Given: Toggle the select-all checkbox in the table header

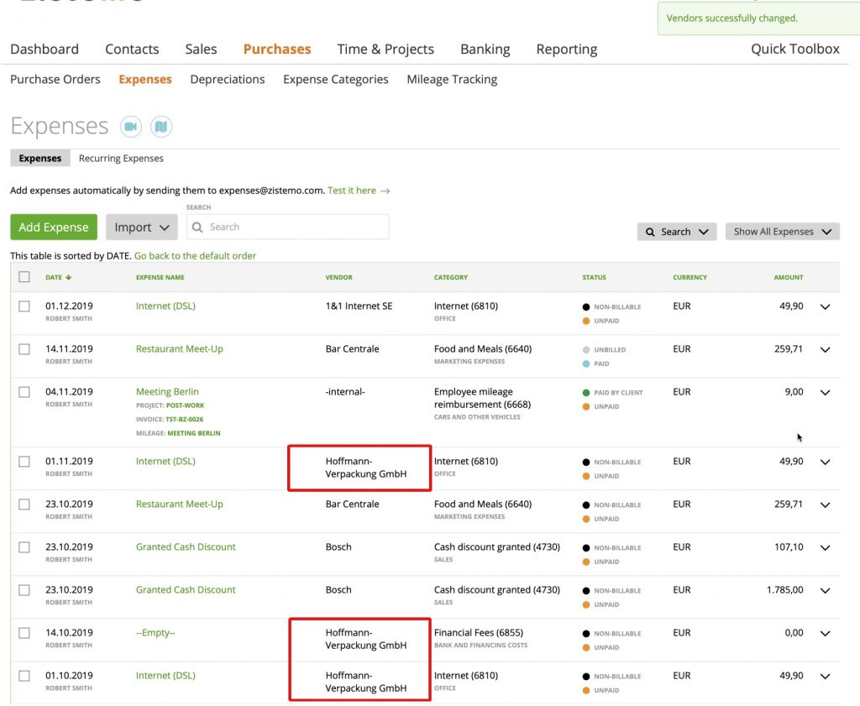Looking at the screenshot, I should [24, 277].
